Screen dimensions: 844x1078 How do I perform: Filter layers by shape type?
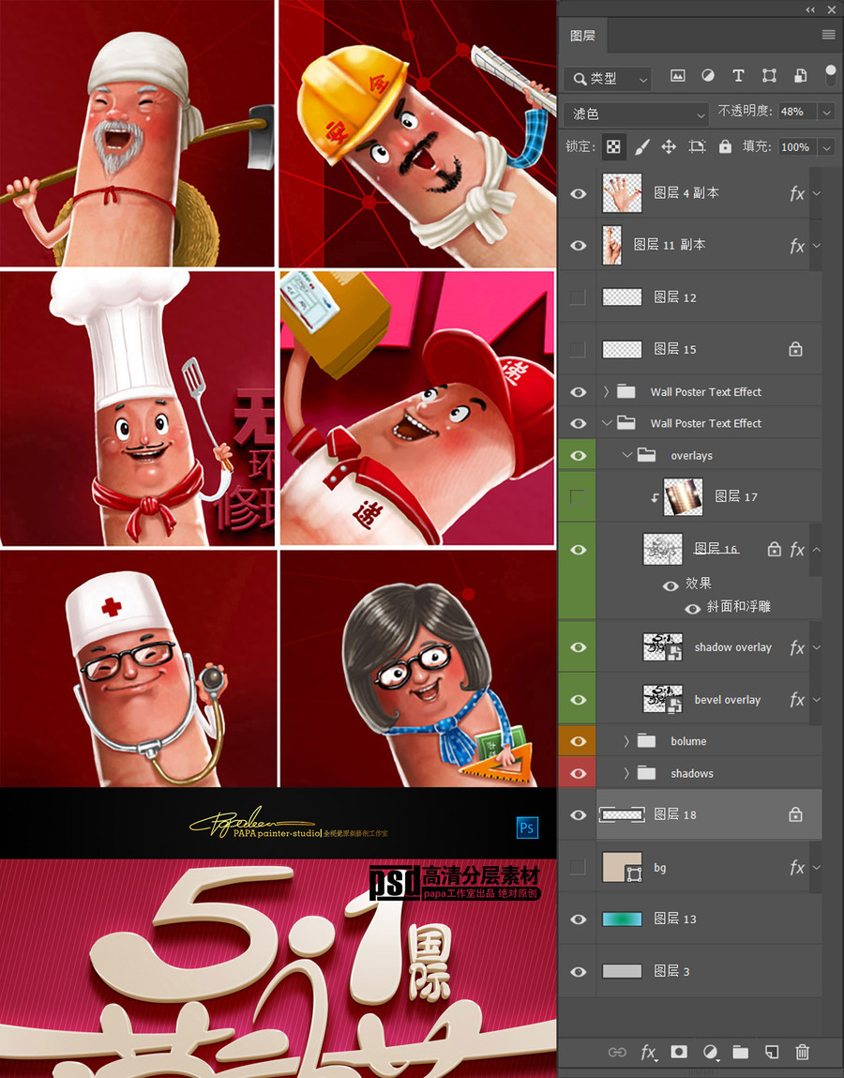tap(769, 76)
